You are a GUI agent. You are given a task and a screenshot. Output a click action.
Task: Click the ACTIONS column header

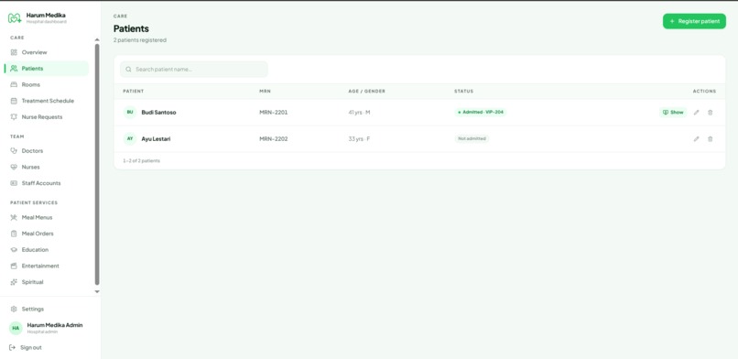704,92
